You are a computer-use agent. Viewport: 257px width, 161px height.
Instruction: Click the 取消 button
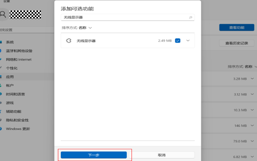[162, 155]
